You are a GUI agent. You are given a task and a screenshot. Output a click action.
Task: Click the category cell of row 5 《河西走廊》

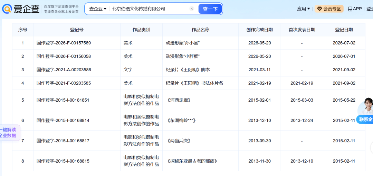(141, 100)
